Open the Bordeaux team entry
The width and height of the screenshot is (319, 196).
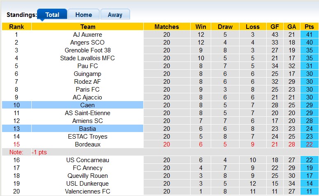tap(88, 144)
